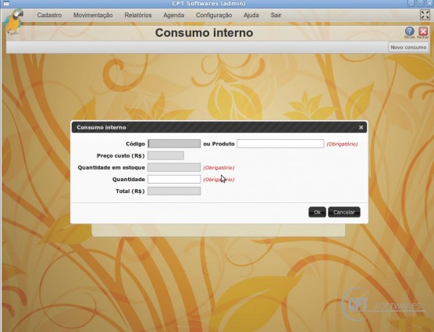Open the Dicas help icon
Screen dimensions: 434x332
pyautogui.click(x=409, y=32)
